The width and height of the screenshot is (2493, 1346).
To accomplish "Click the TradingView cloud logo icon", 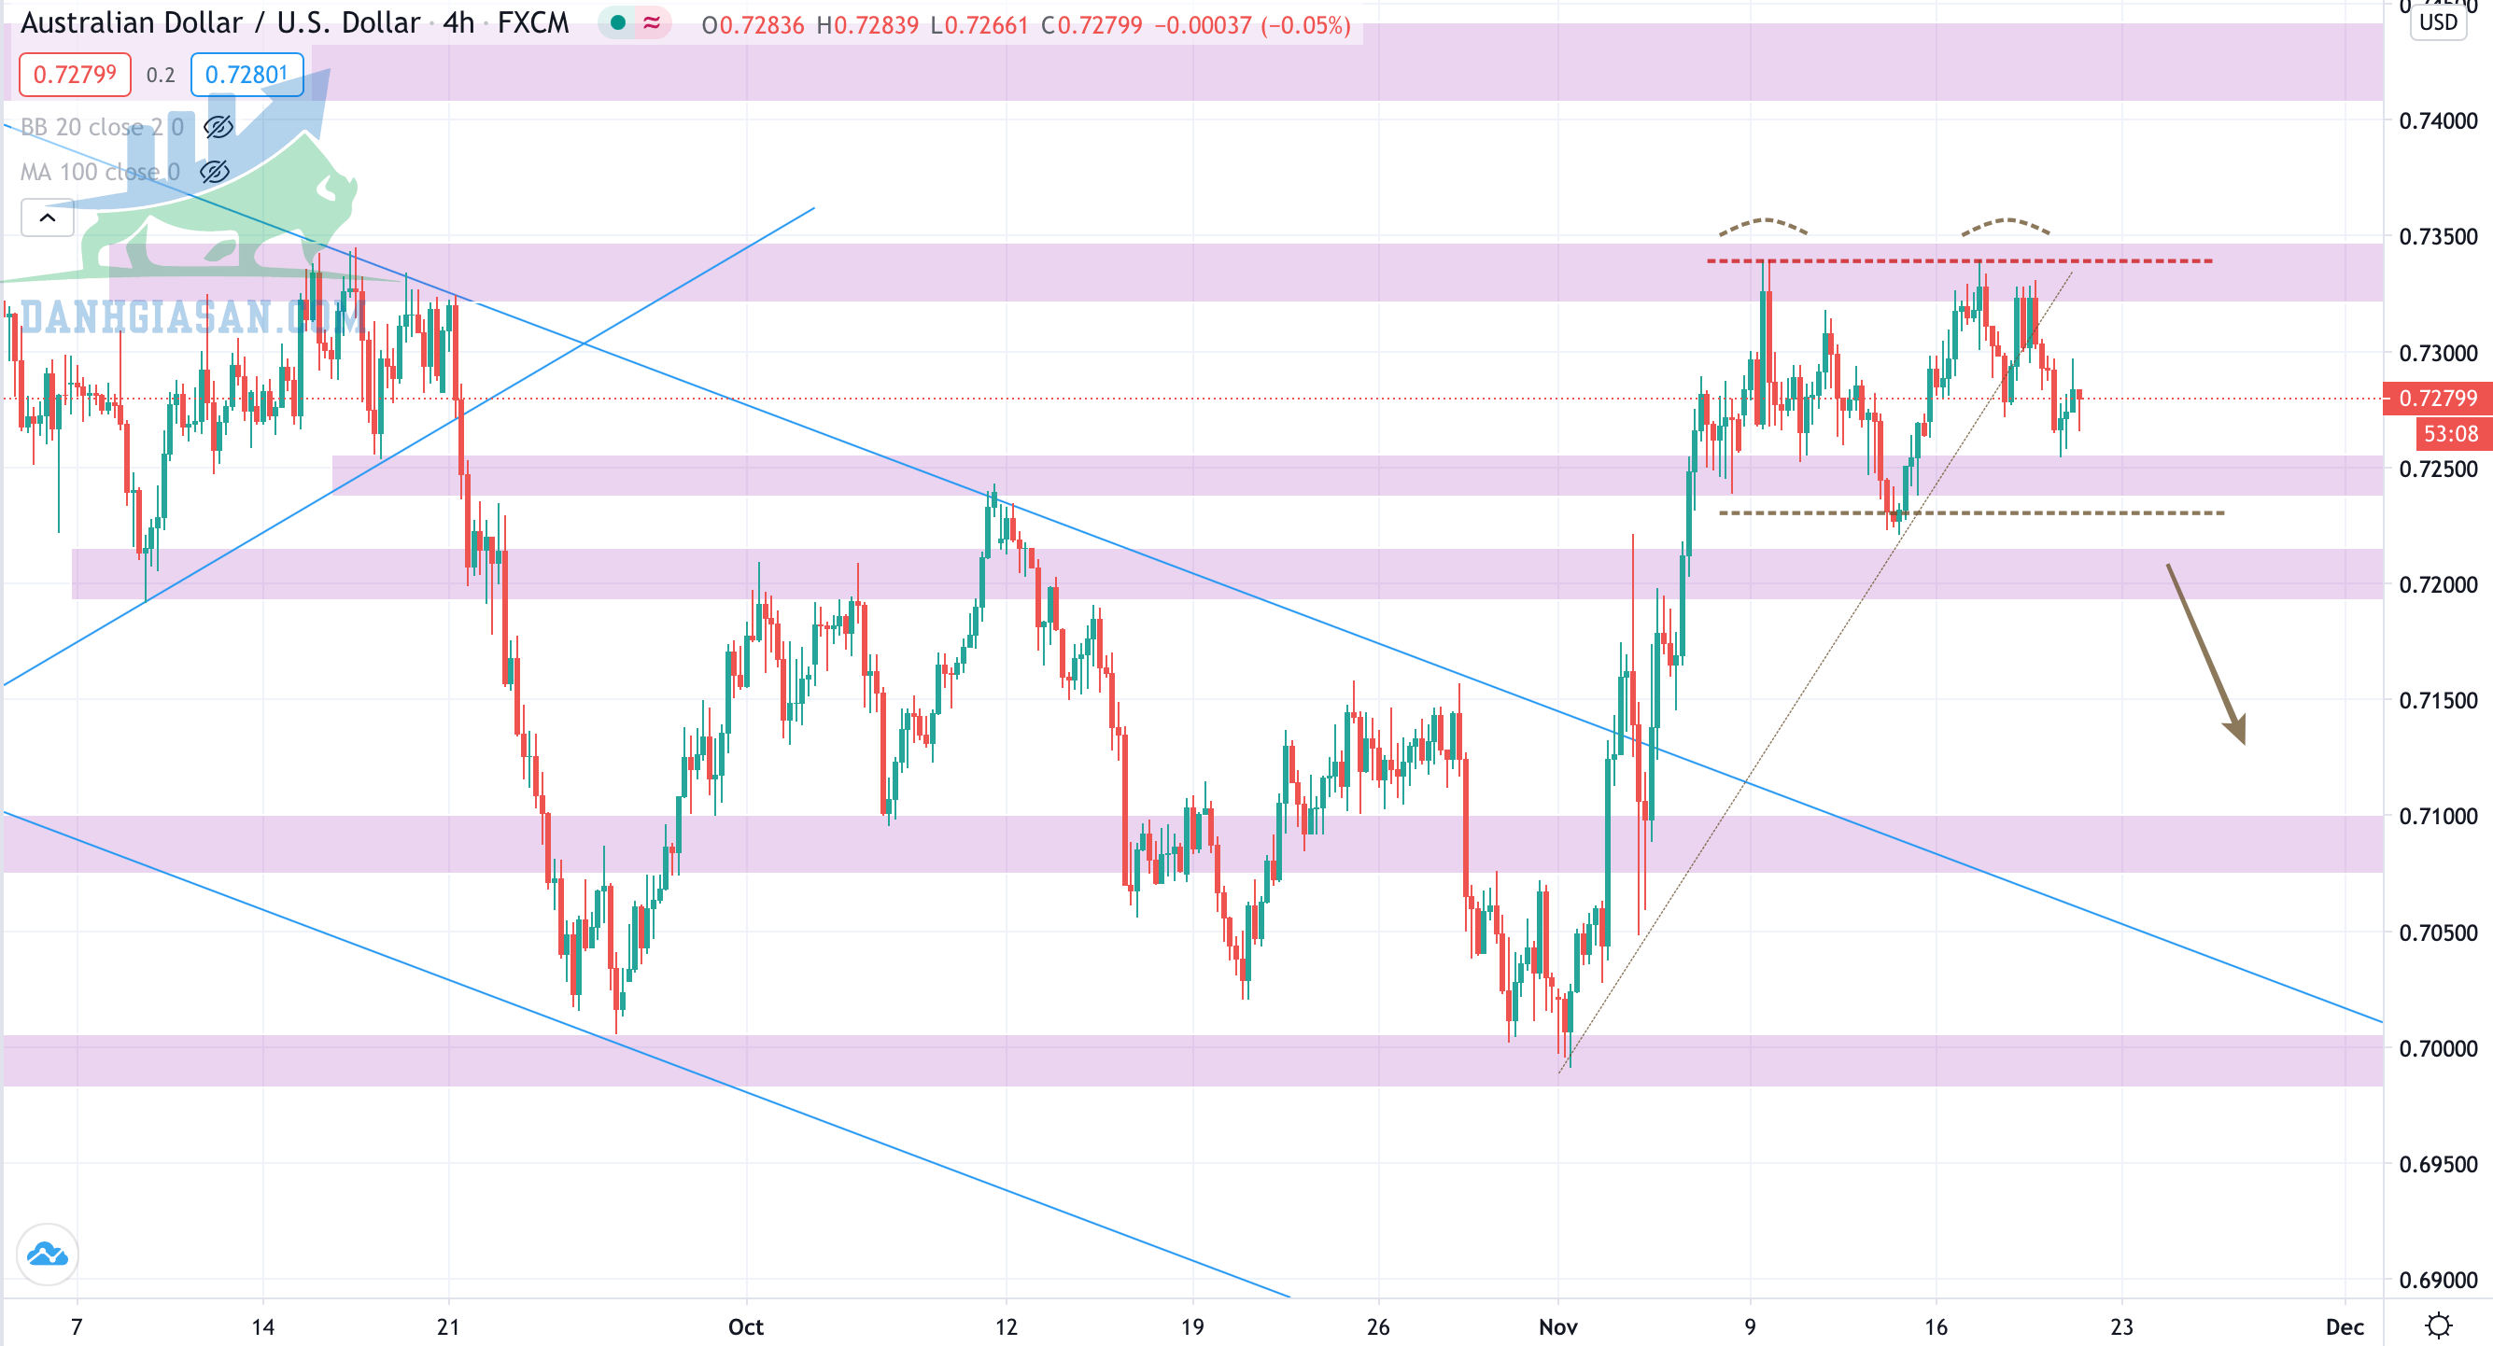I will [x=48, y=1255].
